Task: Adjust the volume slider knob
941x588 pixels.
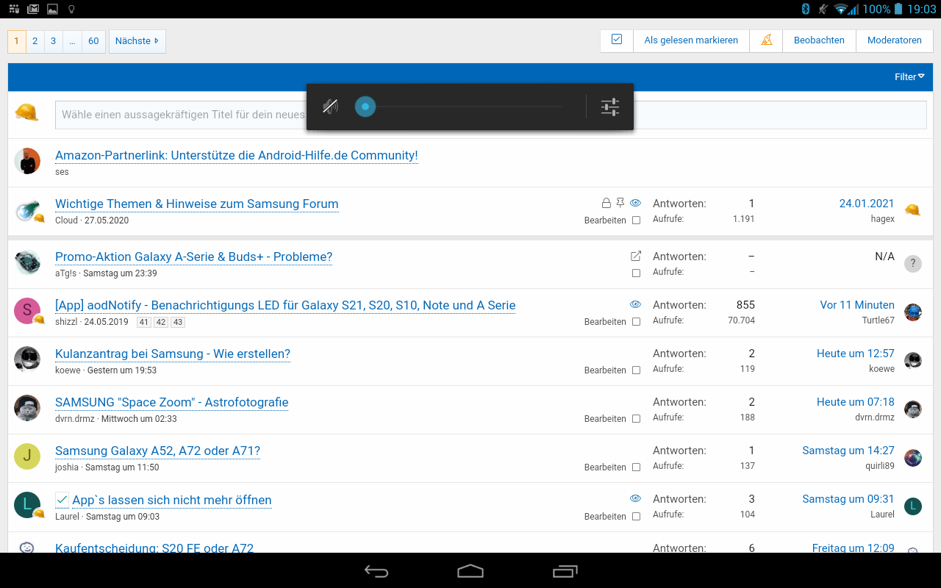Action: tap(365, 107)
